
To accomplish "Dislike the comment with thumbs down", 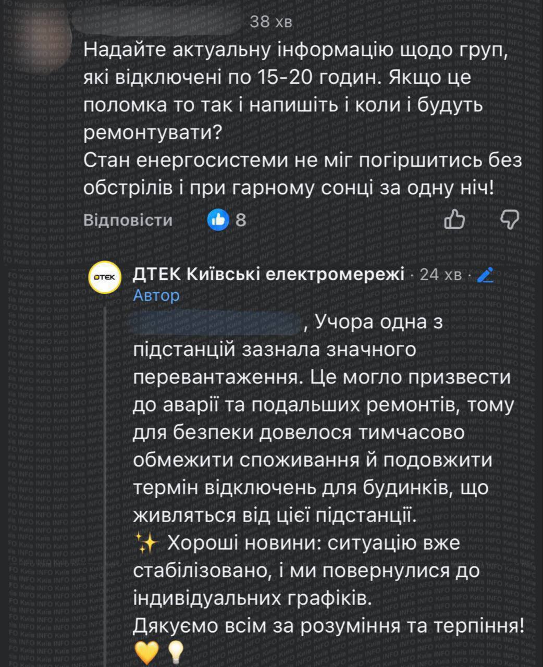I will [x=510, y=219].
